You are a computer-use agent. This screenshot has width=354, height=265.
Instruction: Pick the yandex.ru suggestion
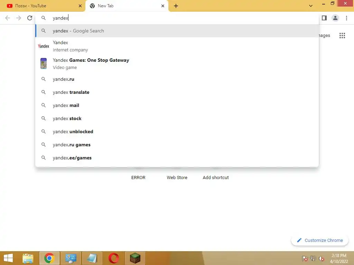177,79
